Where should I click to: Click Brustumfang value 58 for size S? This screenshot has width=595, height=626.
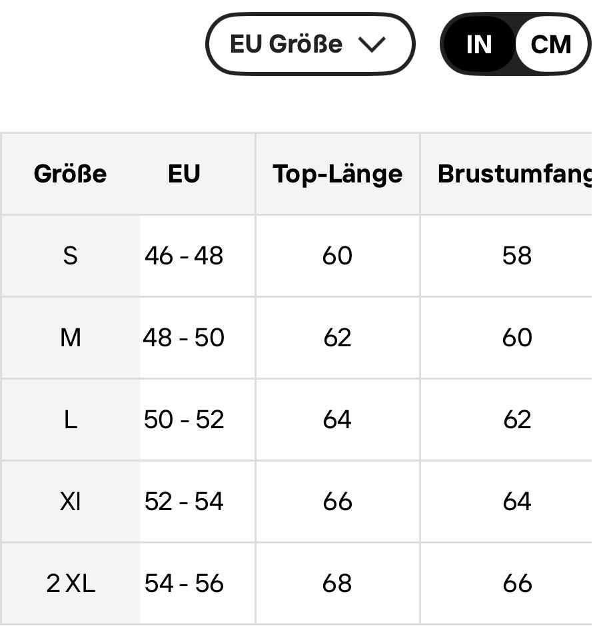click(517, 256)
